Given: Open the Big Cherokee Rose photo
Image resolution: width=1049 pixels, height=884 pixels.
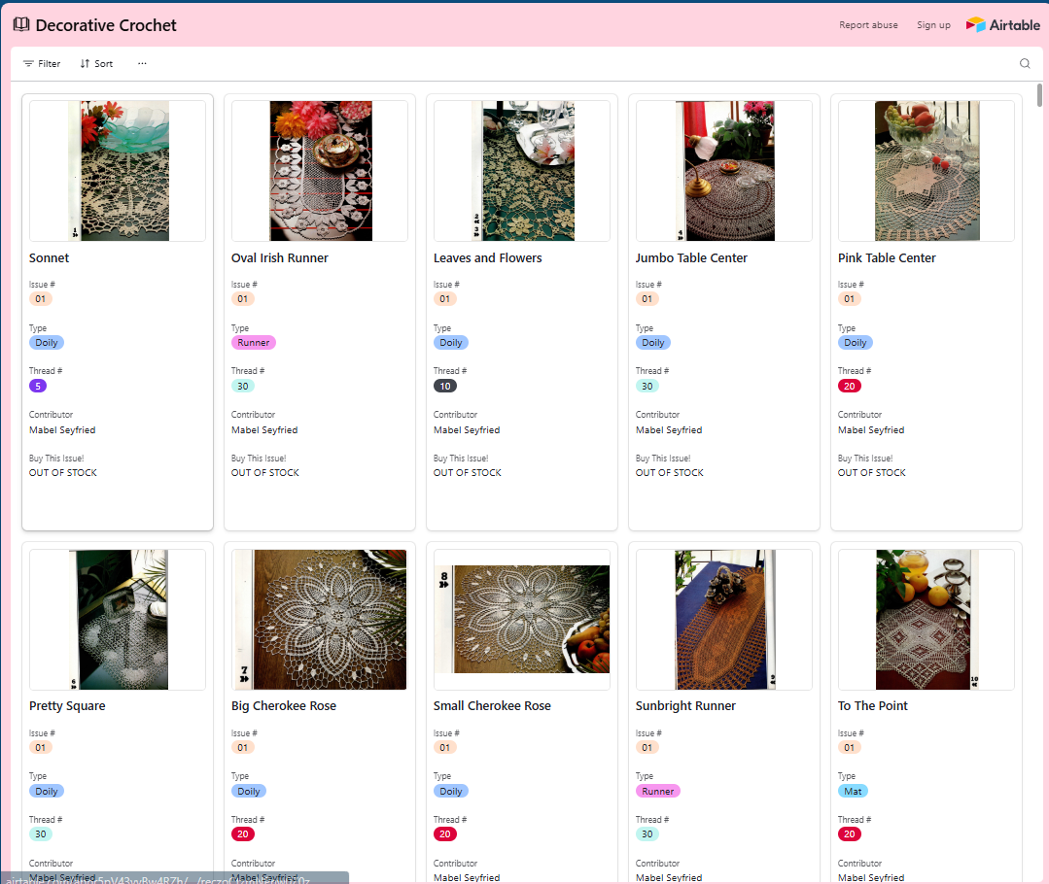Looking at the screenshot, I should pyautogui.click(x=320, y=620).
